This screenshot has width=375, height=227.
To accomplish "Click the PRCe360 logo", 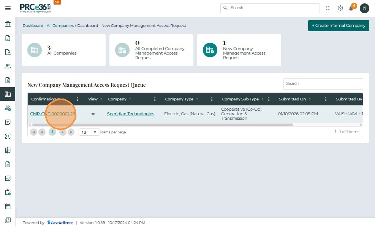I will tap(36, 8).
